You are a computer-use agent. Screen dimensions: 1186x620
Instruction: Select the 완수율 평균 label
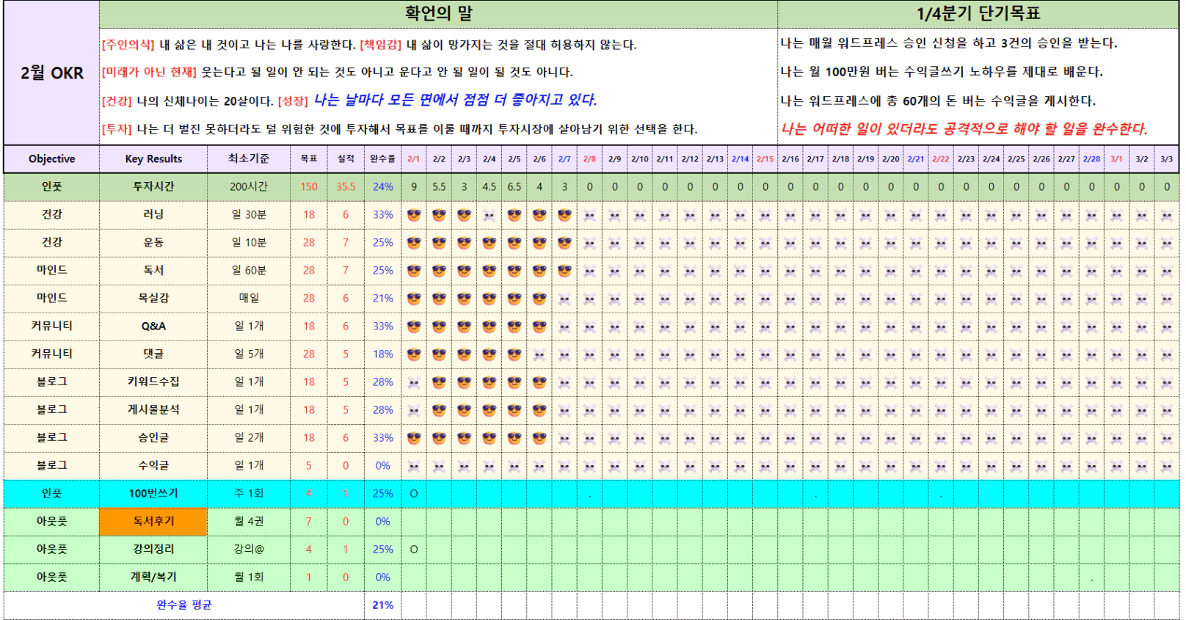coord(184,605)
